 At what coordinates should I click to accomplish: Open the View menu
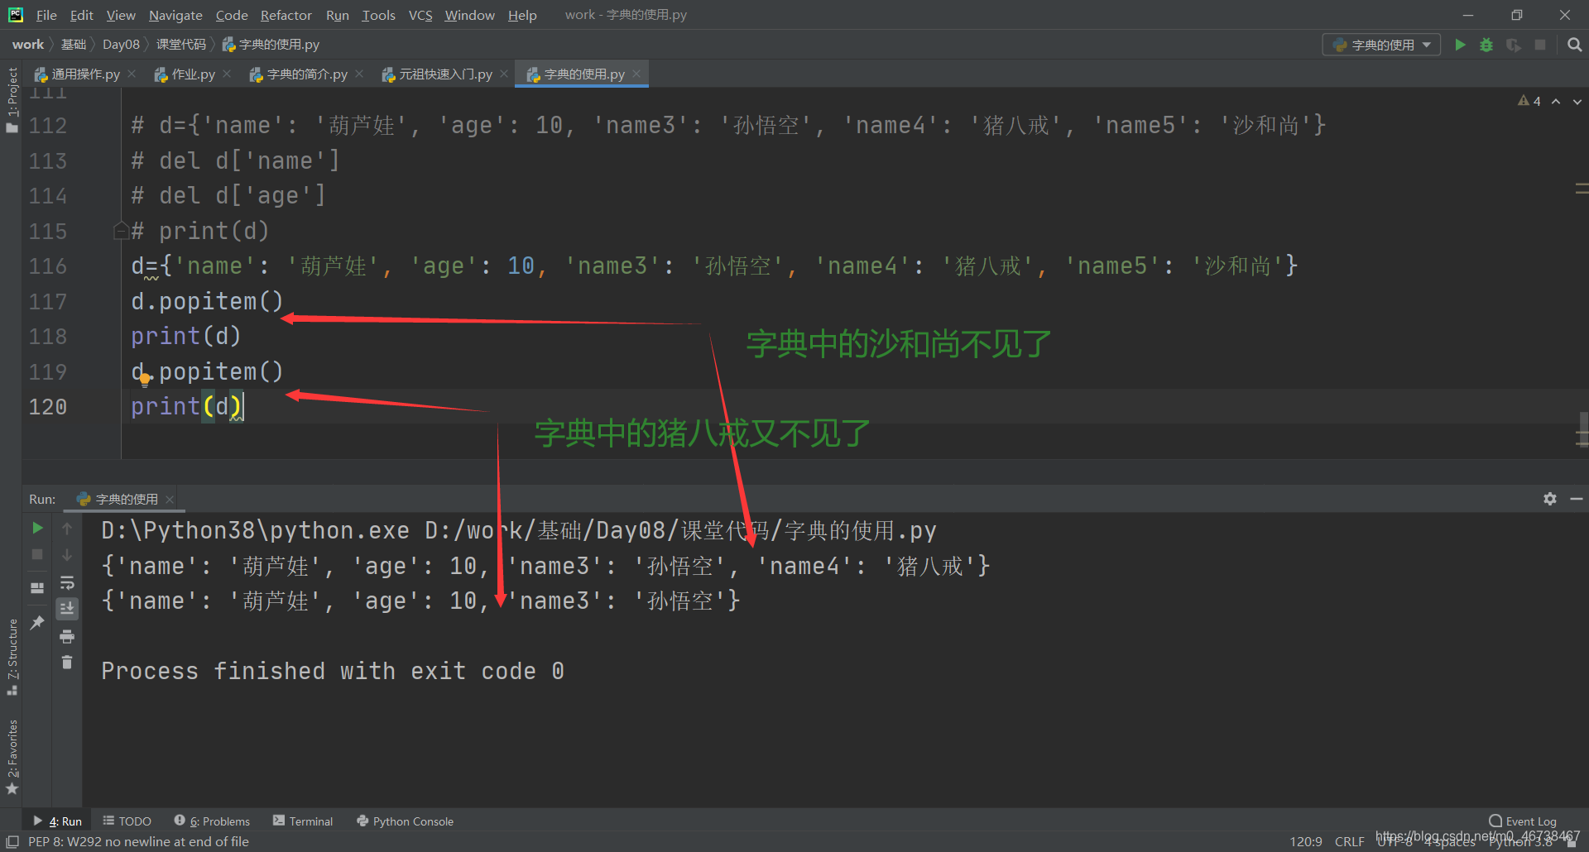coord(121,15)
